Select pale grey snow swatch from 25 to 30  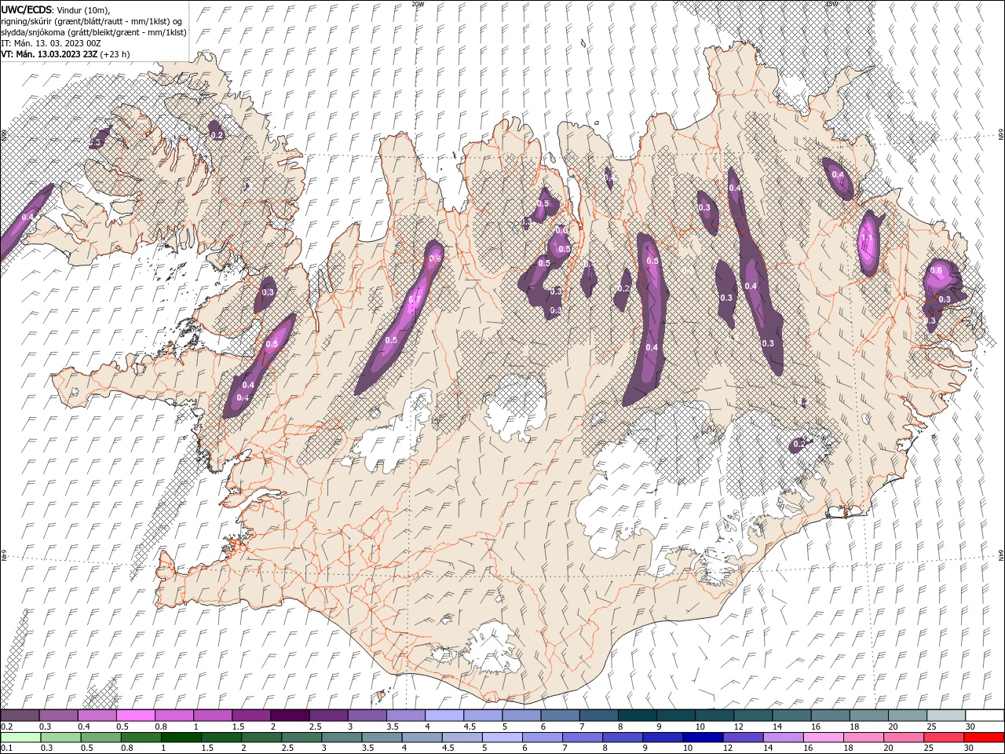[945, 715]
